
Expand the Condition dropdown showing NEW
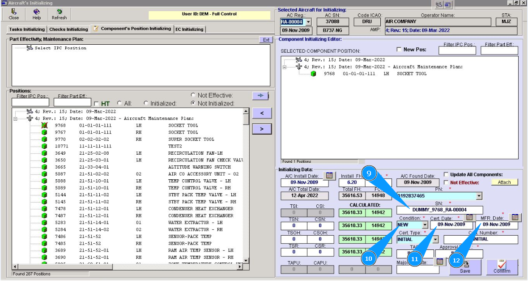425,225
